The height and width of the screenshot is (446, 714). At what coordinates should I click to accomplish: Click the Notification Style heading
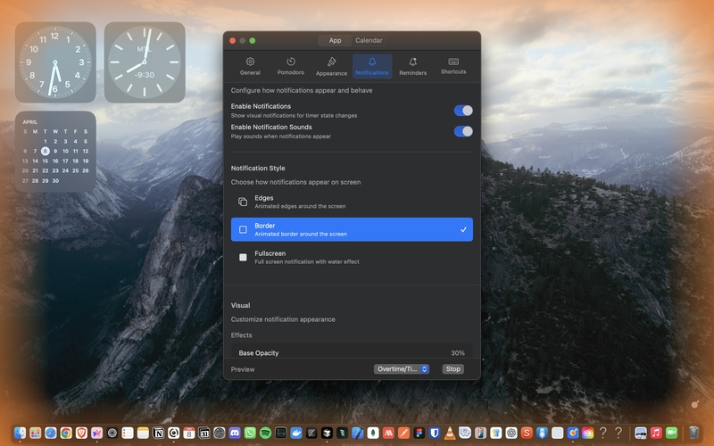[258, 168]
